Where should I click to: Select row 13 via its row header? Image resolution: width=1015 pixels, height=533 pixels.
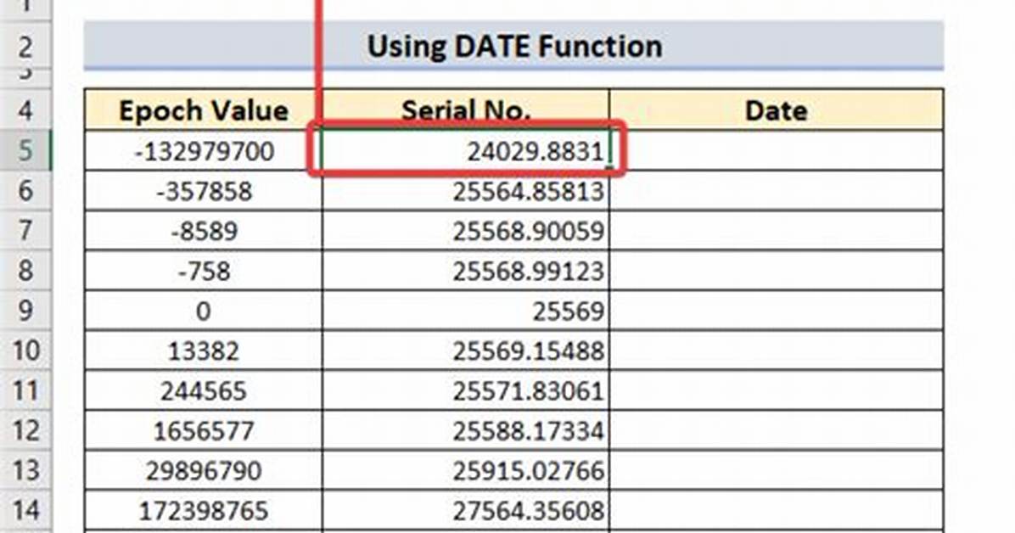click(x=25, y=470)
